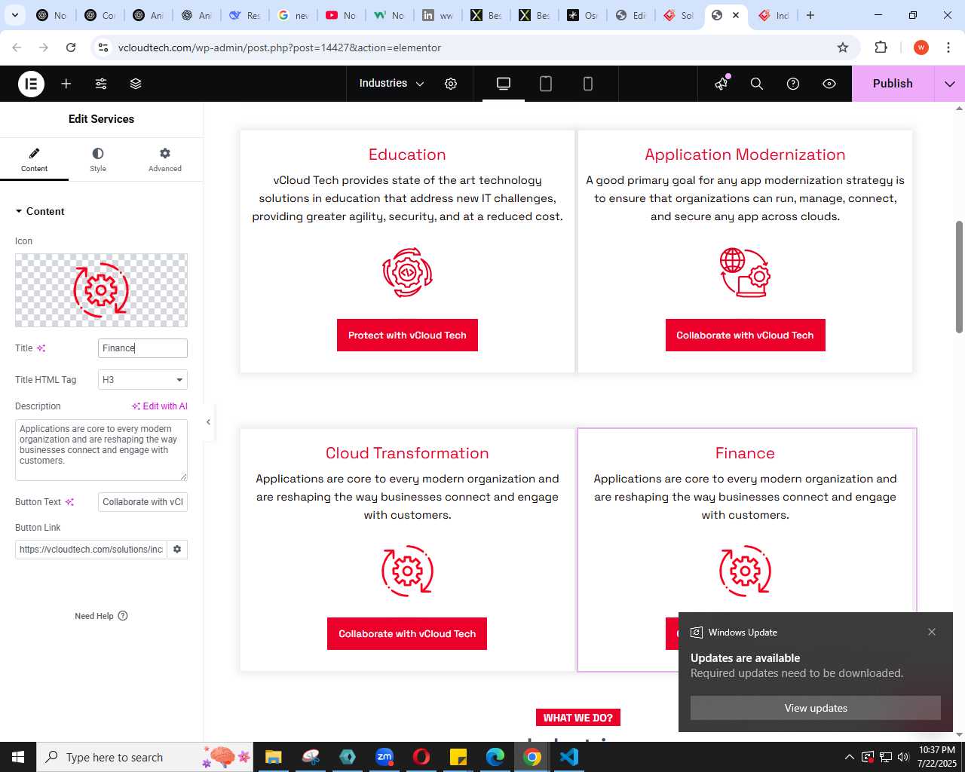
Task: Open a new Chrome tab
Action: 810,15
